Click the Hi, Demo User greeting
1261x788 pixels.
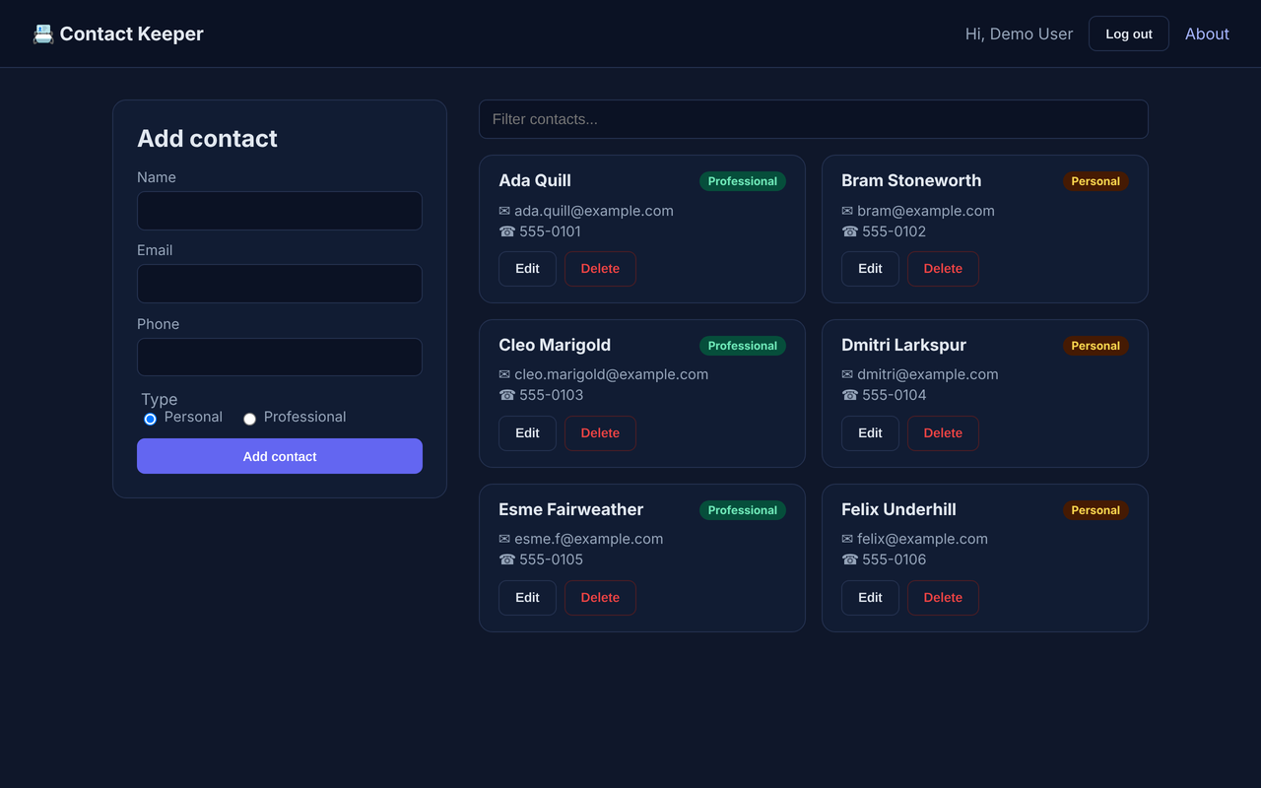[x=1019, y=33]
